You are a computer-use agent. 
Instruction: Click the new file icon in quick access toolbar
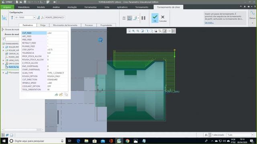pos(17,2)
